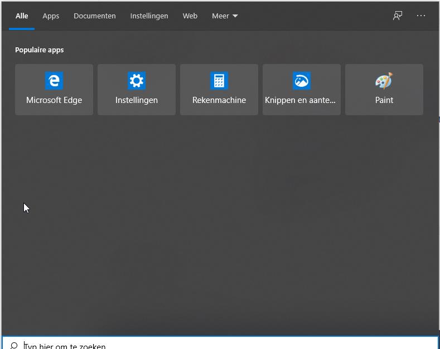Click the magnifier icon in search box

[14, 346]
